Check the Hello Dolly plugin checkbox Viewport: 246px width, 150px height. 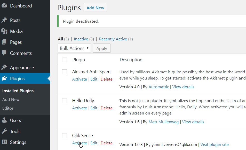pos(65,101)
